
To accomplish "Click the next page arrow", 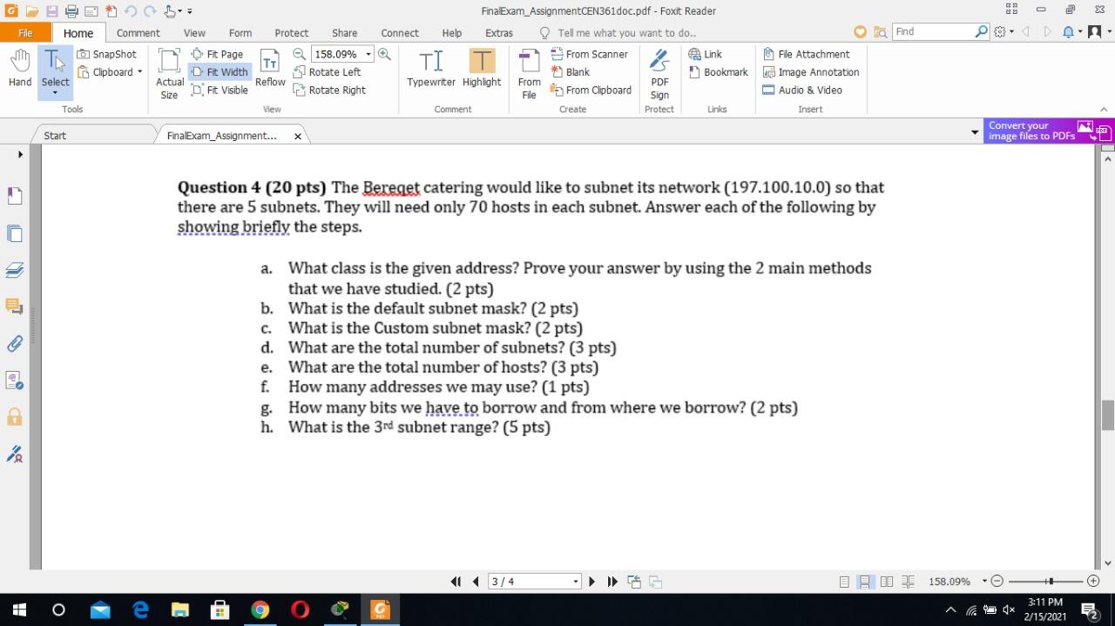I will pos(592,582).
